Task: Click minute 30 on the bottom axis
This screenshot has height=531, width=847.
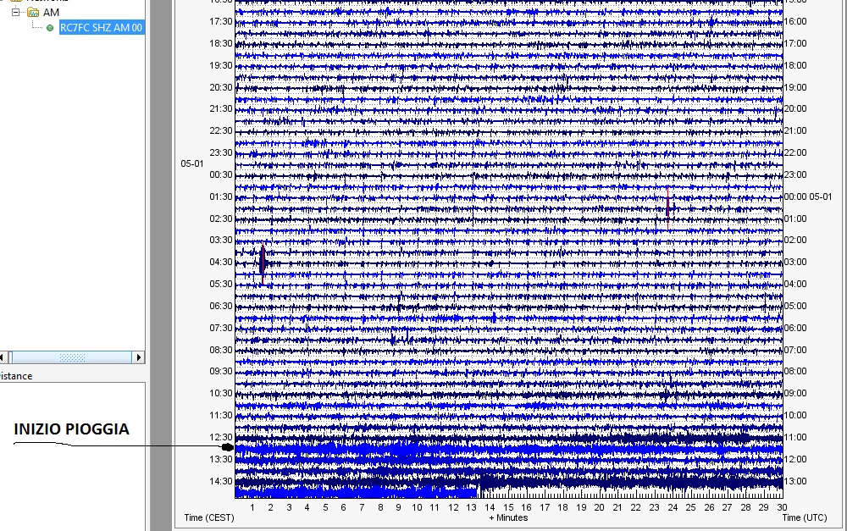Action: point(782,507)
